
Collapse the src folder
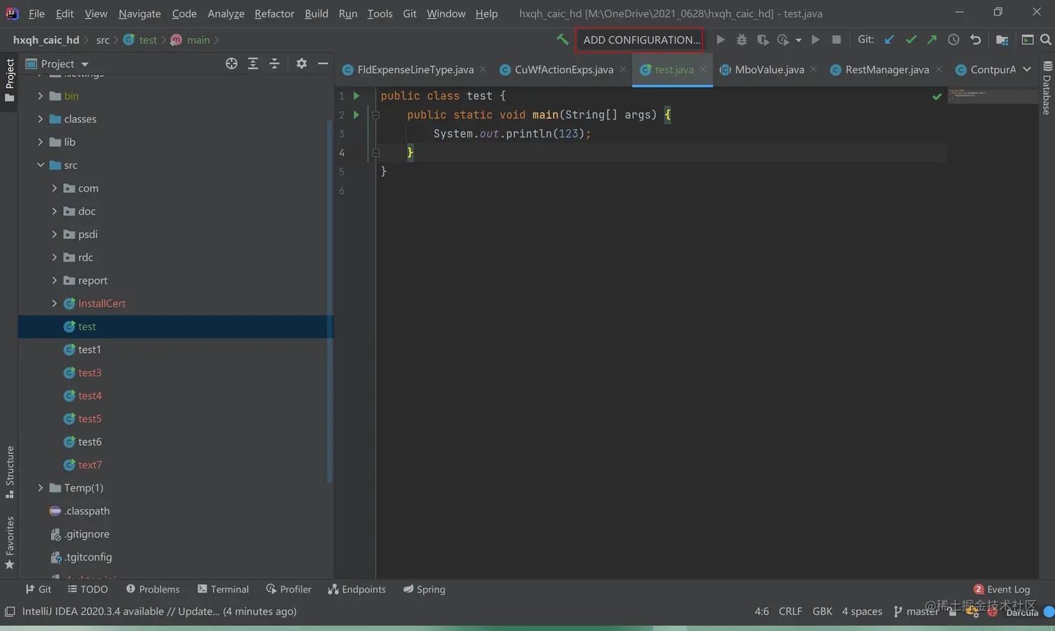pos(40,165)
